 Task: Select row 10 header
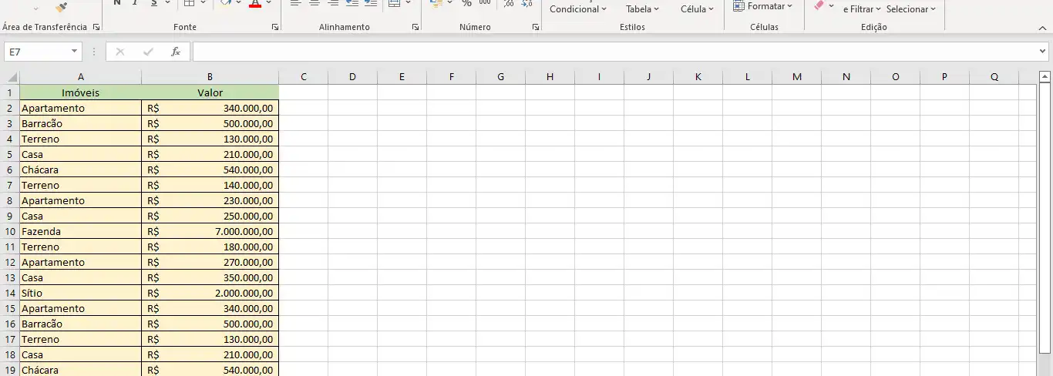tap(10, 231)
